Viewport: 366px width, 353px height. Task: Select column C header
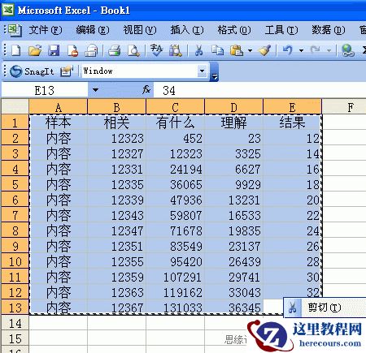tap(176, 107)
